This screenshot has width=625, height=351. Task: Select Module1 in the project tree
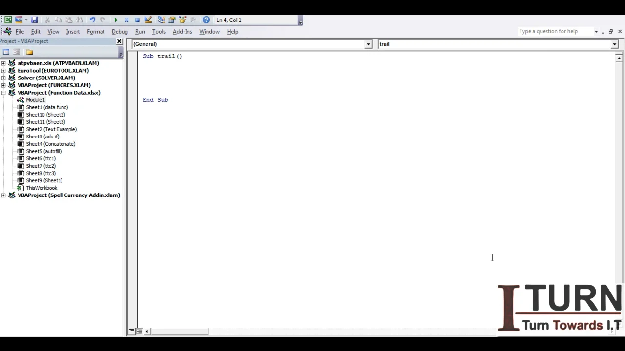[35, 100]
